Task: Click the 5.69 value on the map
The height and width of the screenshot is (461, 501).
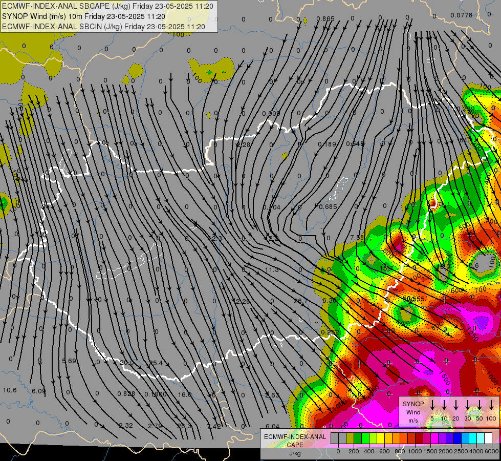Action: tap(69, 361)
